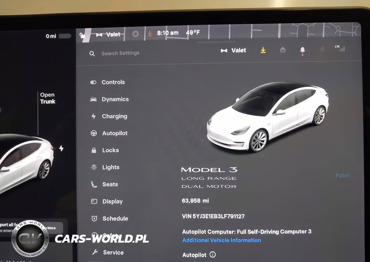Viewport: 370px width, 262px height.
Task: Click the Search Settings field
Action: [x=121, y=53]
